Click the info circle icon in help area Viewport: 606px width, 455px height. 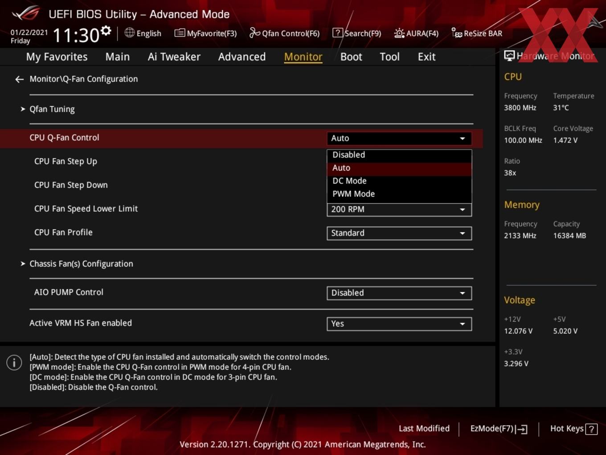pos(14,363)
